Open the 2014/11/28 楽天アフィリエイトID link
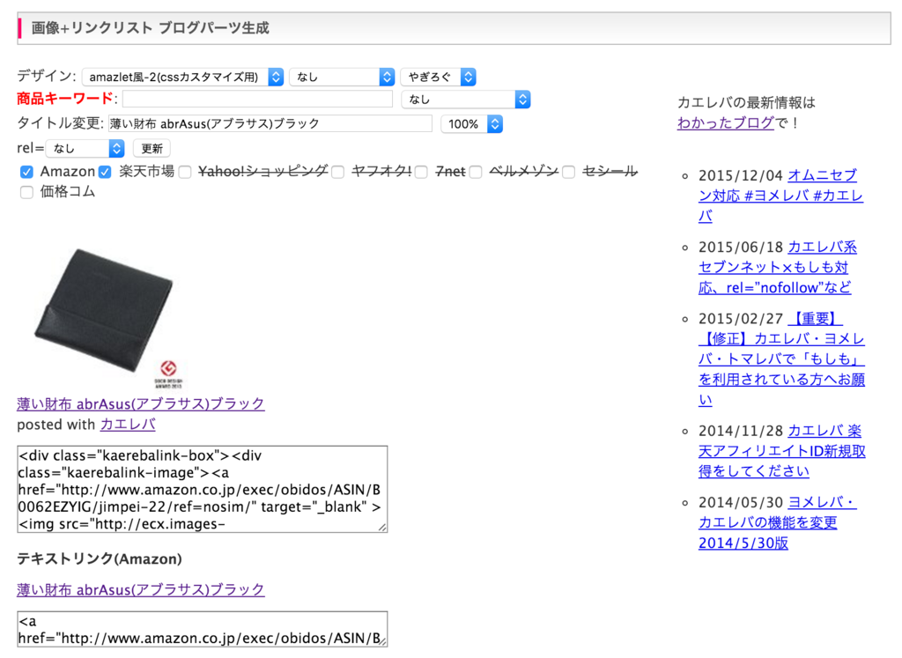Image resolution: width=902 pixels, height=658 pixels. click(x=782, y=451)
